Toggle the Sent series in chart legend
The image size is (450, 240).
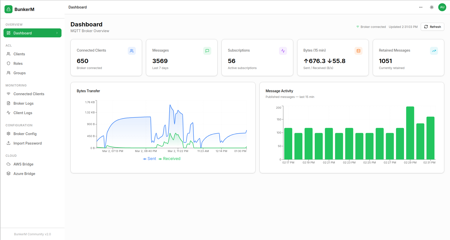point(149,159)
